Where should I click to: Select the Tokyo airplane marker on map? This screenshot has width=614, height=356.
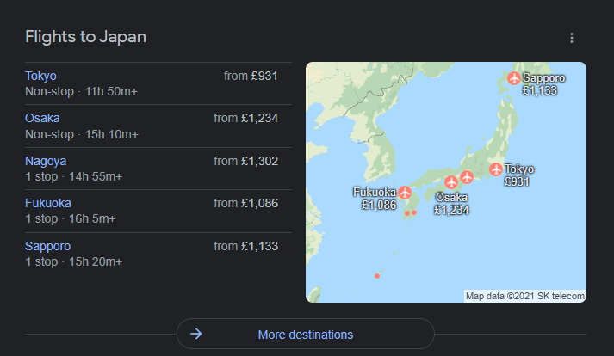tap(495, 169)
